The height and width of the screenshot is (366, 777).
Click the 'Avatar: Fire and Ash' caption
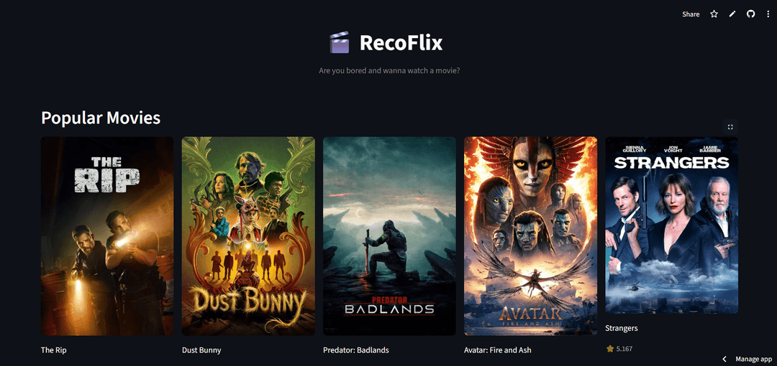point(498,350)
